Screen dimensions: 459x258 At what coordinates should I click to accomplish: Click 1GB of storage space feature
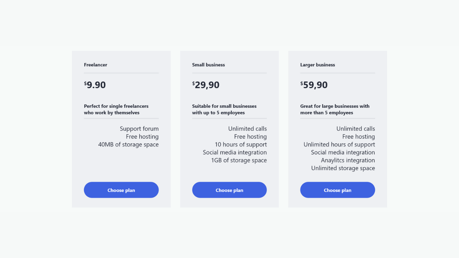point(239,160)
